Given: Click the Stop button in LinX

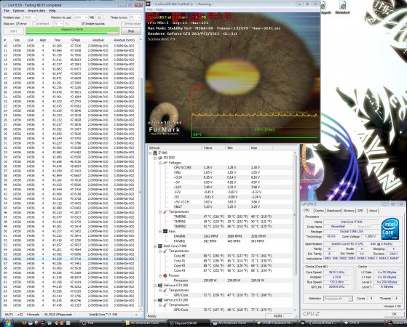Looking at the screenshot, I should tap(131, 31).
